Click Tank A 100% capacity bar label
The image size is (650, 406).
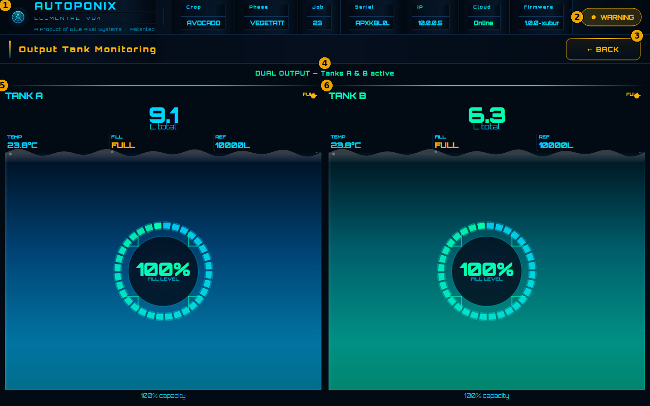pyautogui.click(x=163, y=396)
